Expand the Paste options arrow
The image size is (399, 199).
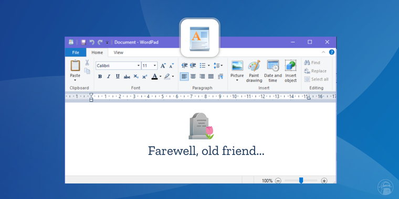[75, 80]
